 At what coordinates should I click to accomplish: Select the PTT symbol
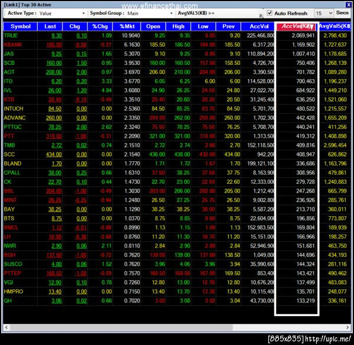click(x=9, y=136)
